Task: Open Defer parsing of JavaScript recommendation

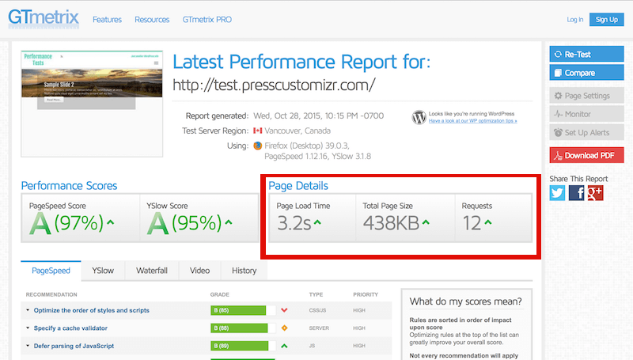Action: (x=74, y=346)
